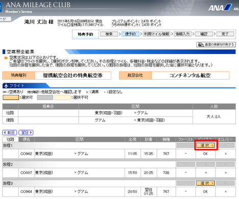
Task: Click the pale 選択不可 legend swatch
Action: pos(62,97)
